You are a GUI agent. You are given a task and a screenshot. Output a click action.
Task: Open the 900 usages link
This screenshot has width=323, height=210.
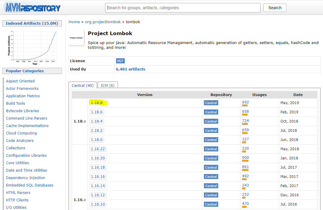(x=245, y=158)
